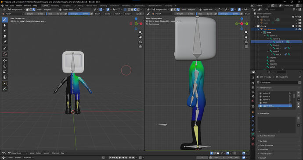Toggle CH-tv collection checkbox
Image resolution: width=303 pixels, height=160 pixels.
(293, 26)
